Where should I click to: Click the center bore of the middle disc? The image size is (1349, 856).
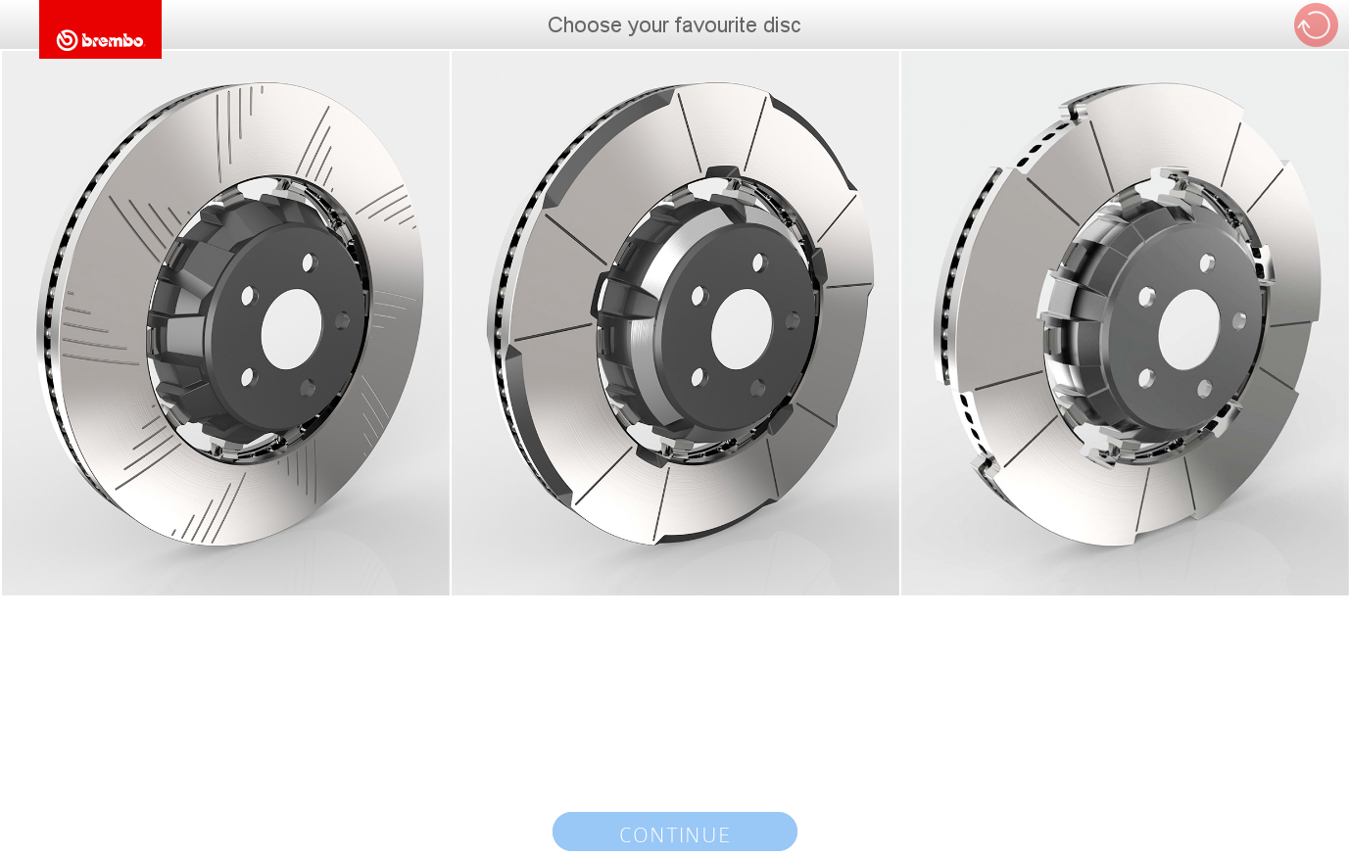(742, 329)
